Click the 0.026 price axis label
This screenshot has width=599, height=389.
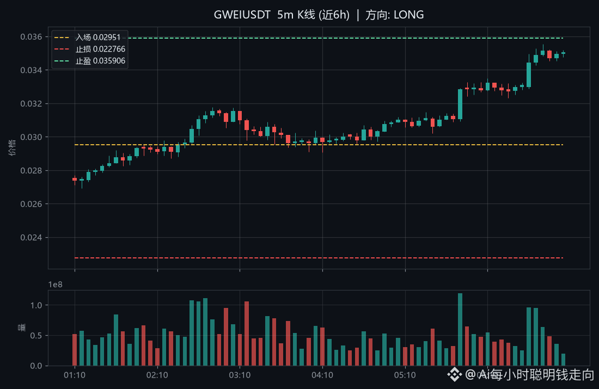pos(32,204)
